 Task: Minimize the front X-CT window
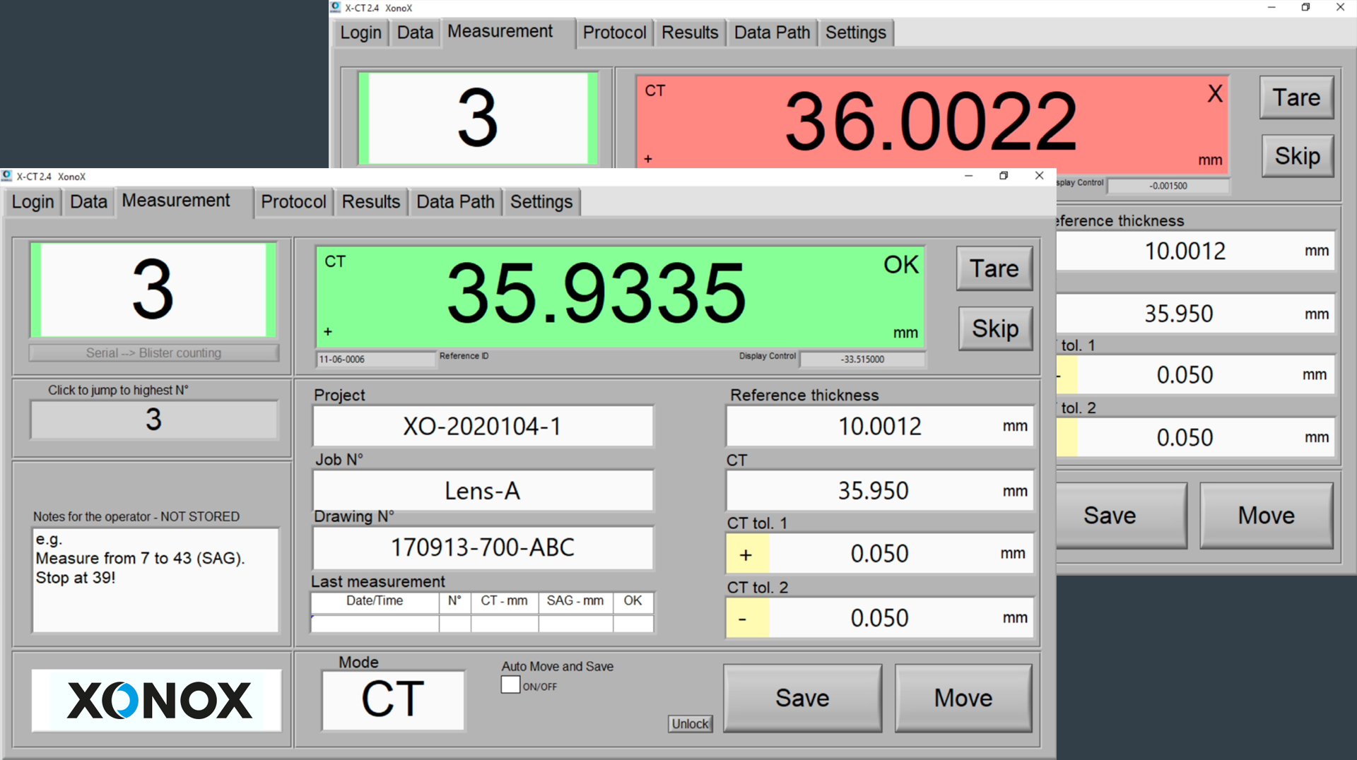click(969, 176)
